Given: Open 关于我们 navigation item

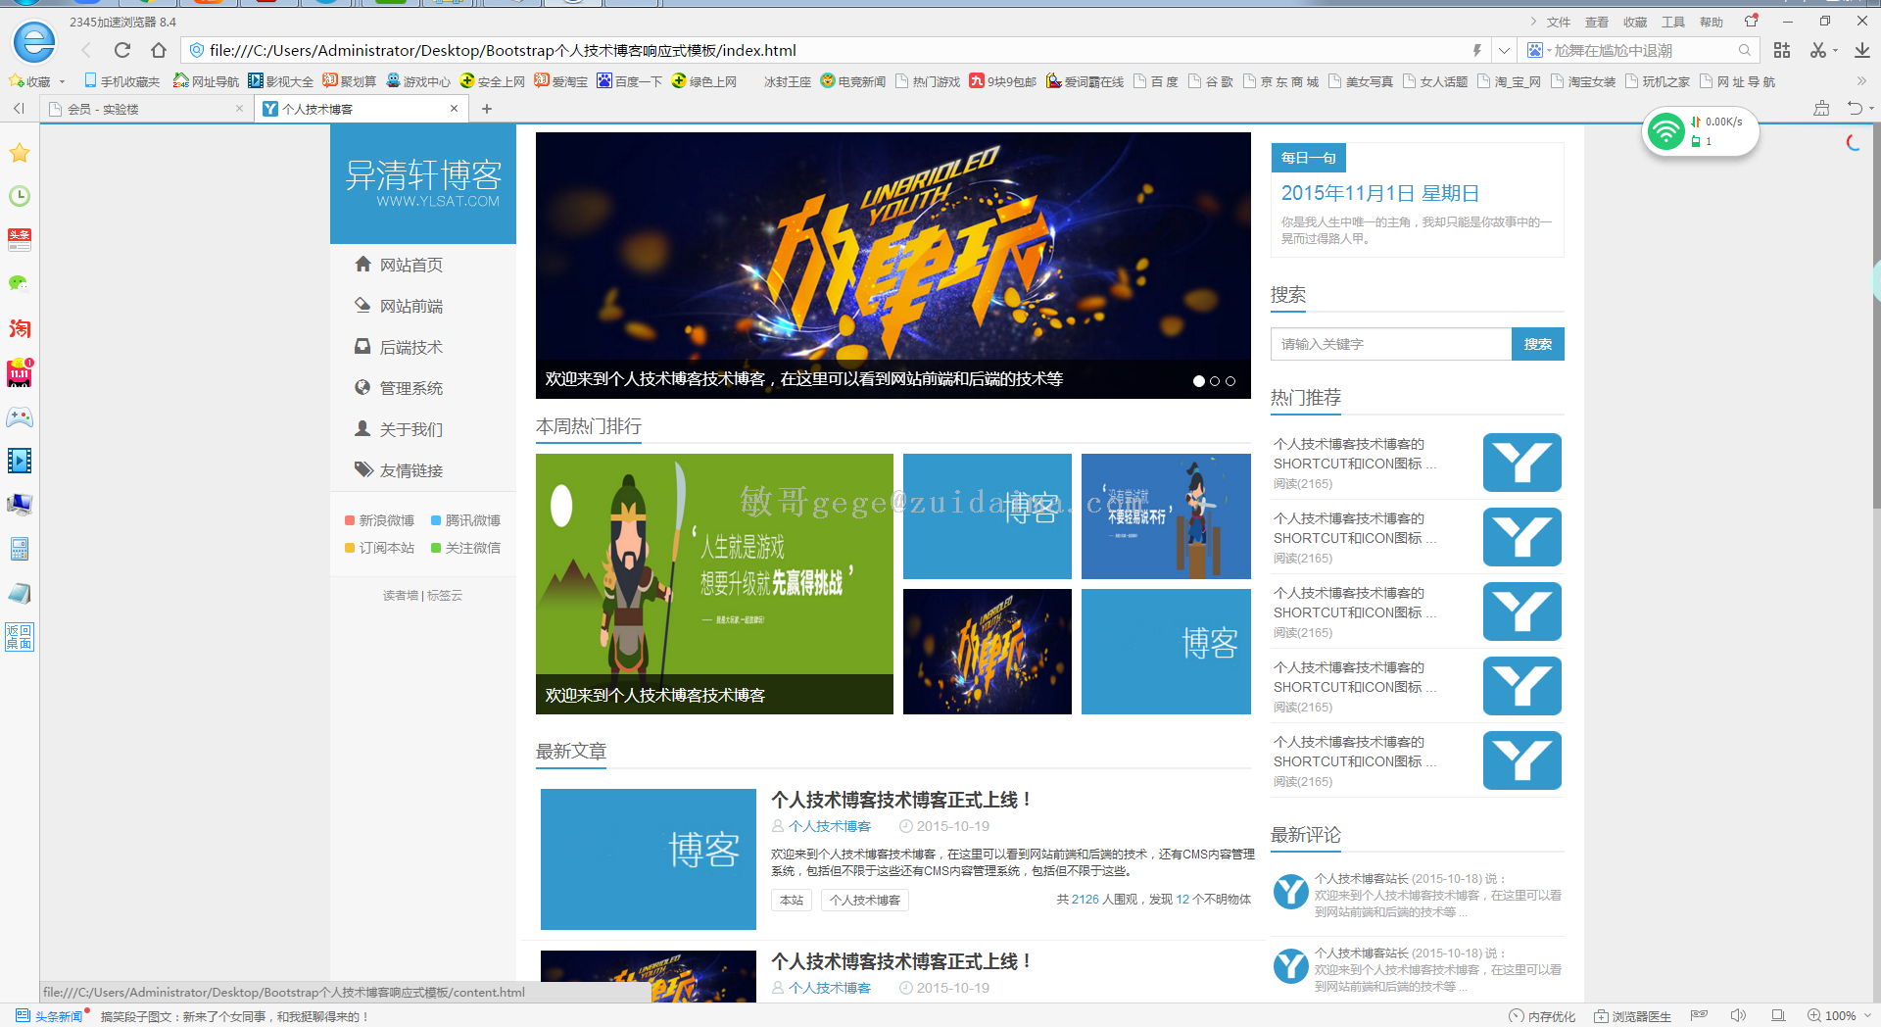Looking at the screenshot, I should click(x=411, y=429).
